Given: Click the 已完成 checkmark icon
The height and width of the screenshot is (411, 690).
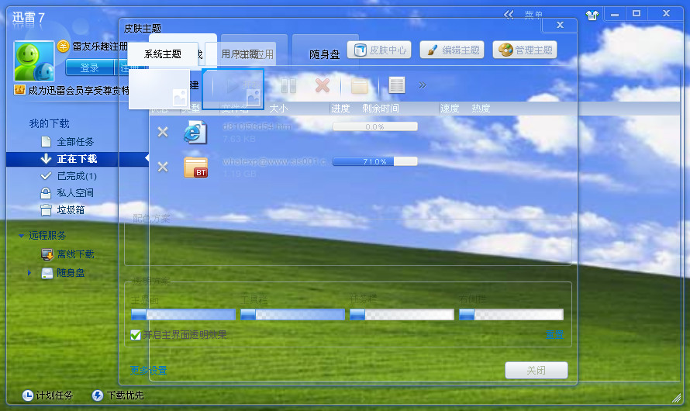Looking at the screenshot, I should click(x=46, y=176).
